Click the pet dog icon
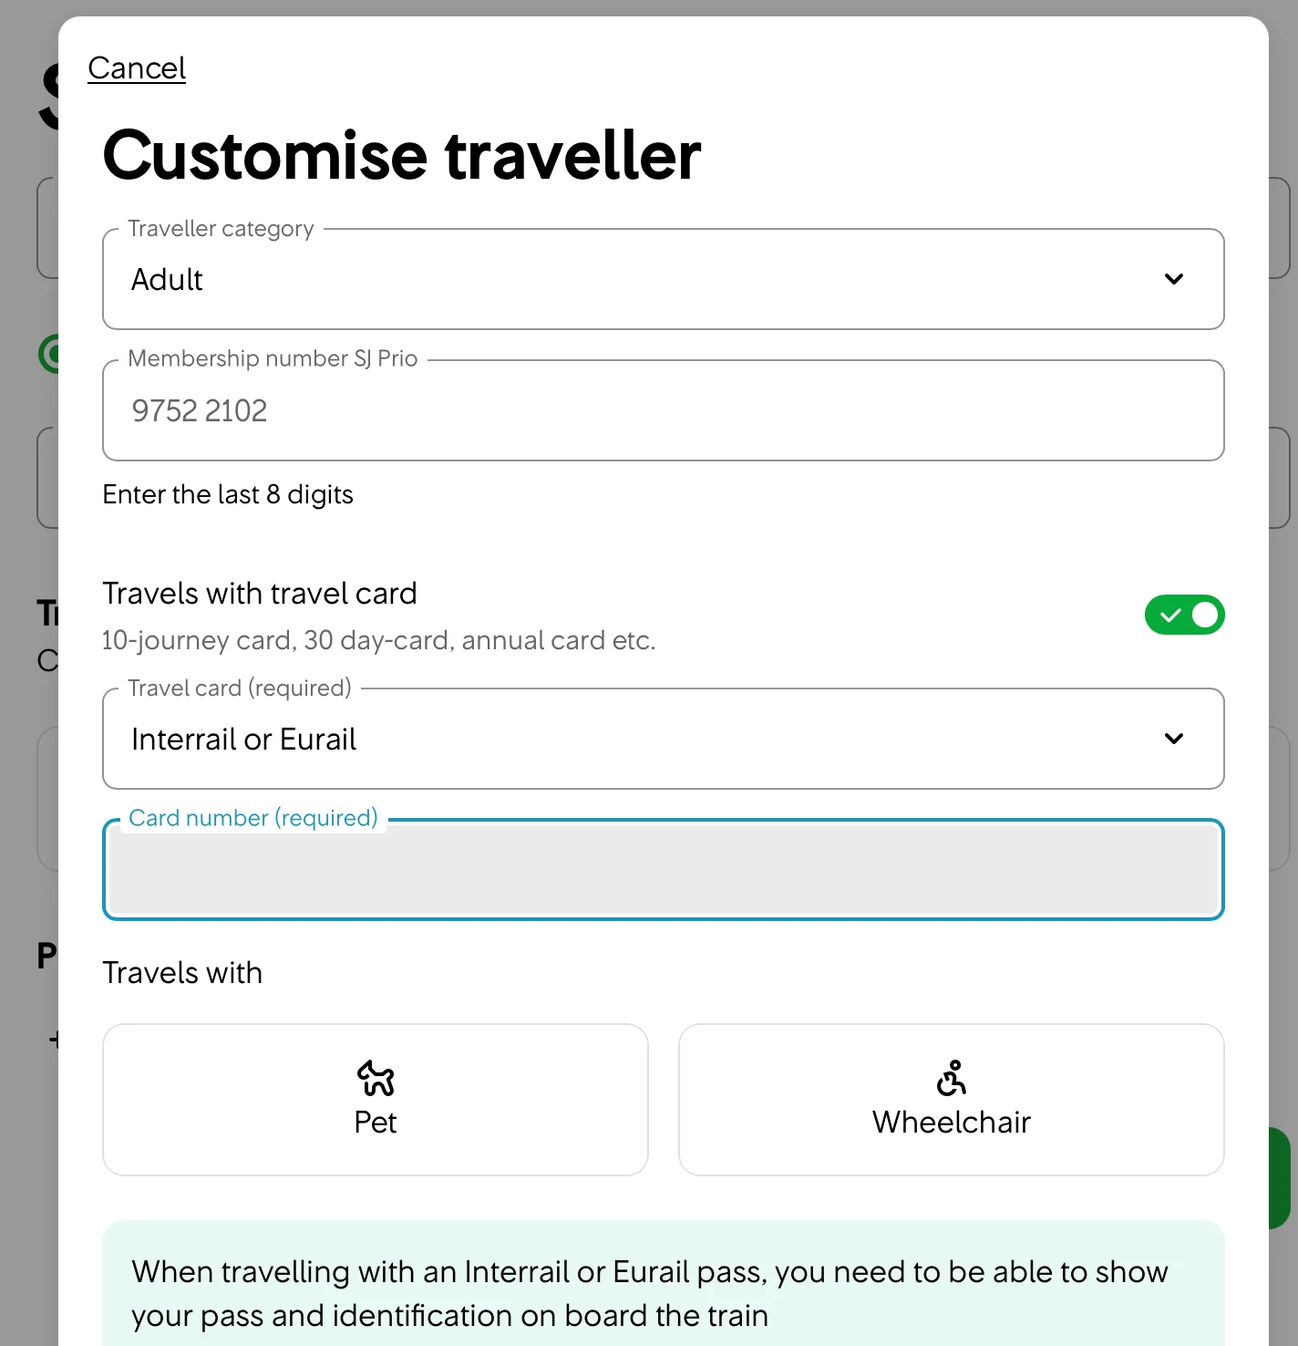The width and height of the screenshot is (1298, 1346). pos(376,1078)
